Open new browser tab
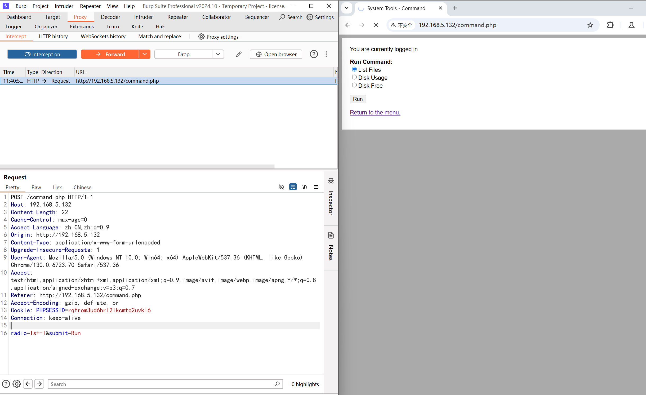The height and width of the screenshot is (395, 646). point(455,8)
